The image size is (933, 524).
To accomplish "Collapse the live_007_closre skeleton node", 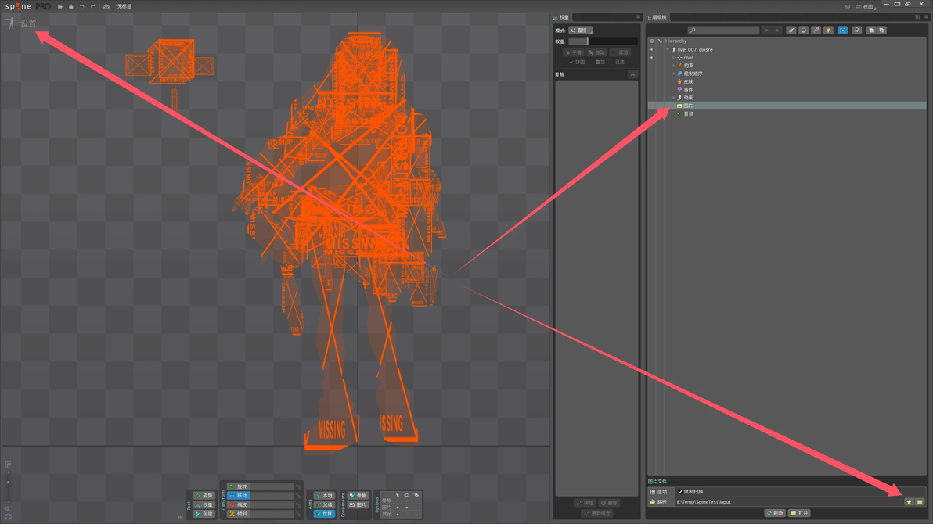I will [x=668, y=50].
